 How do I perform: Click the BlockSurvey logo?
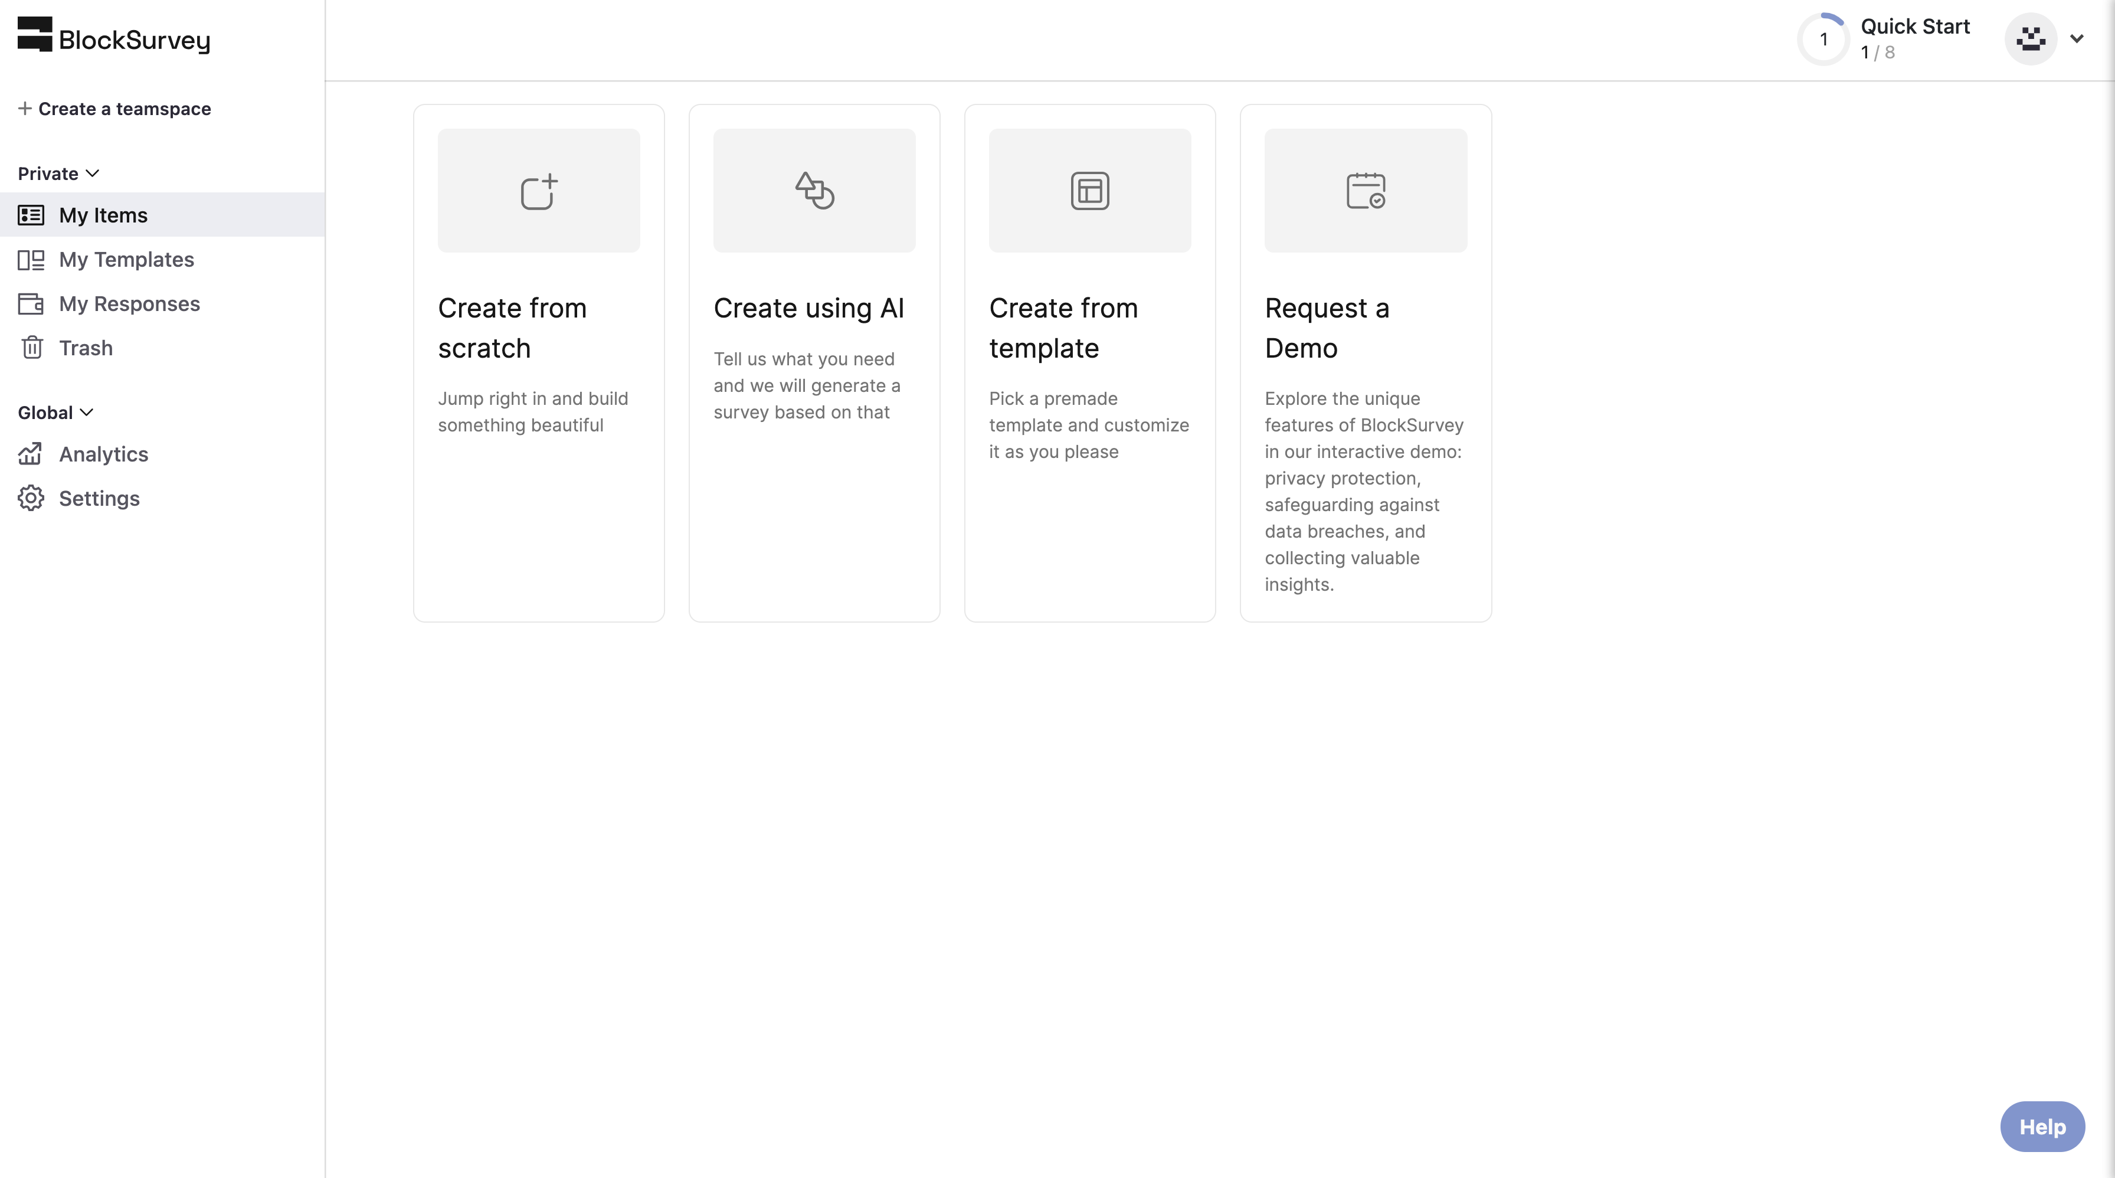(114, 36)
